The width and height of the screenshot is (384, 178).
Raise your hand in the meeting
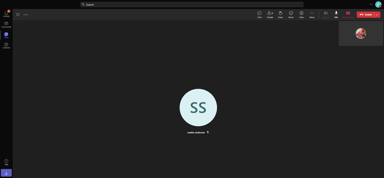pyautogui.click(x=280, y=15)
